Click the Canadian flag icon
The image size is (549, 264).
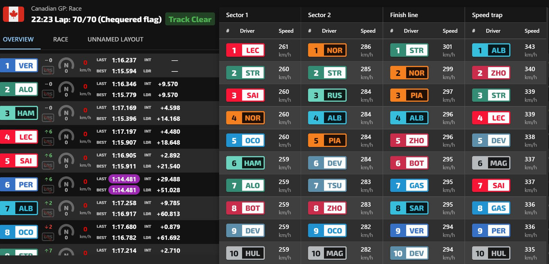pos(14,14)
